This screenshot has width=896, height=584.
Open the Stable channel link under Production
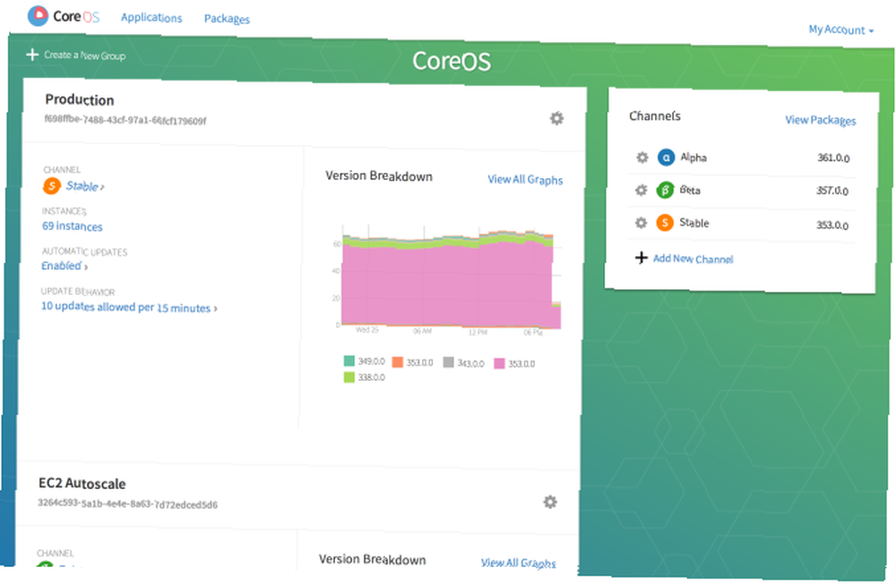(85, 186)
